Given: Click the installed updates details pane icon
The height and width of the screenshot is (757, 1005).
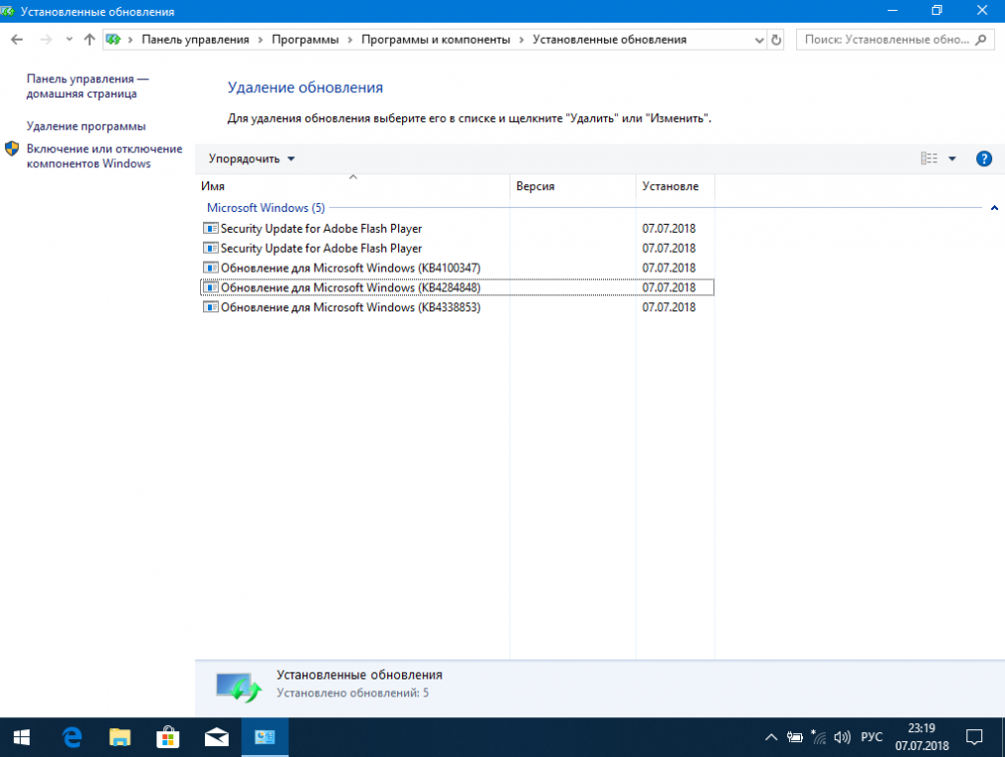Looking at the screenshot, I should click(x=239, y=687).
